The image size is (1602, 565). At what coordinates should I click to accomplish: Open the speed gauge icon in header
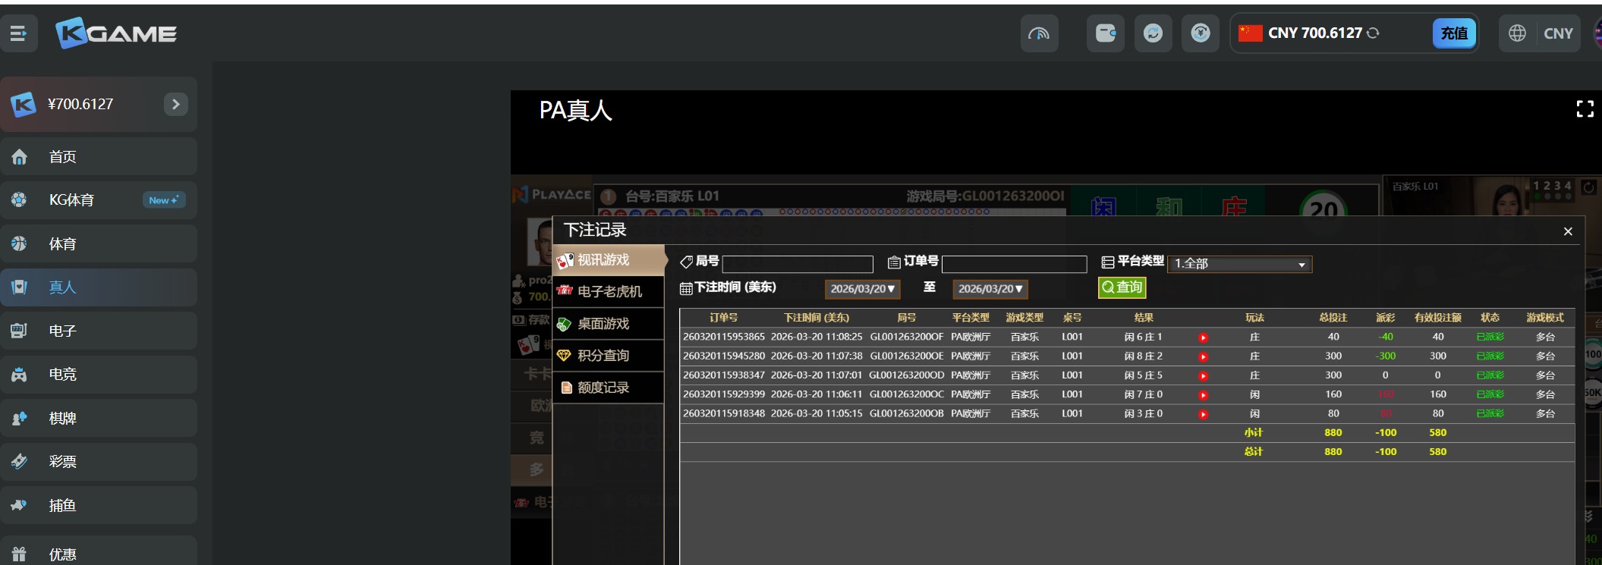[x=1039, y=33]
